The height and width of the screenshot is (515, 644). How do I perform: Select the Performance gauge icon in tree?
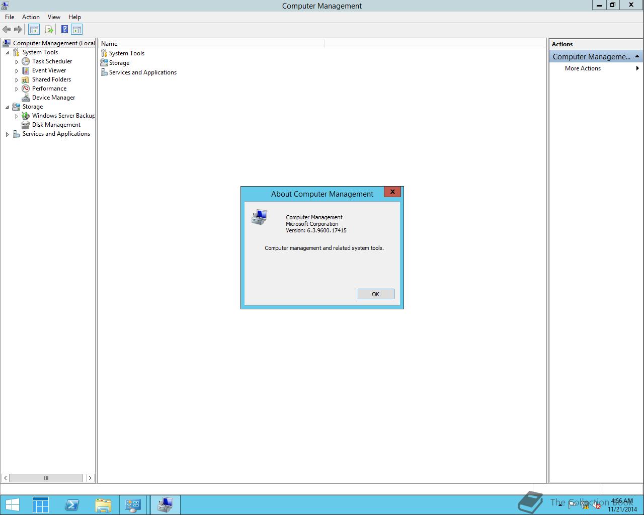pyautogui.click(x=26, y=89)
